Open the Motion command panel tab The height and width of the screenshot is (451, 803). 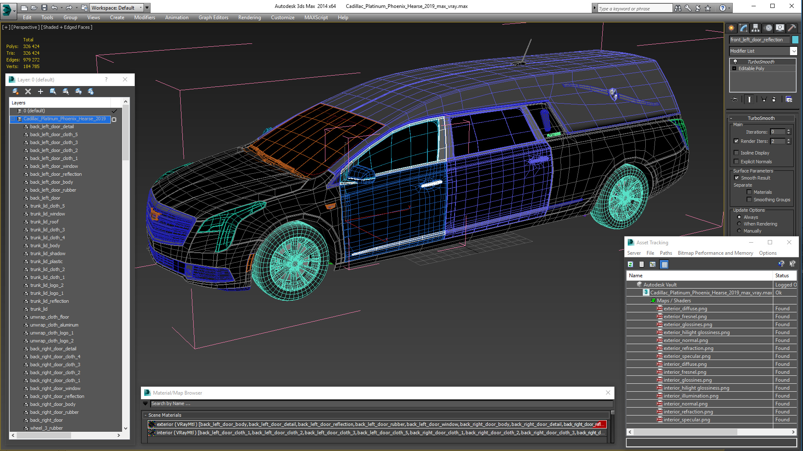pyautogui.click(x=768, y=28)
